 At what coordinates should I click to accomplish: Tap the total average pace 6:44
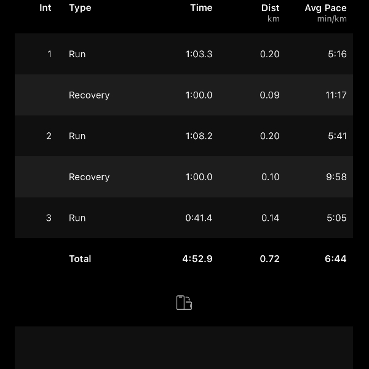pos(336,259)
